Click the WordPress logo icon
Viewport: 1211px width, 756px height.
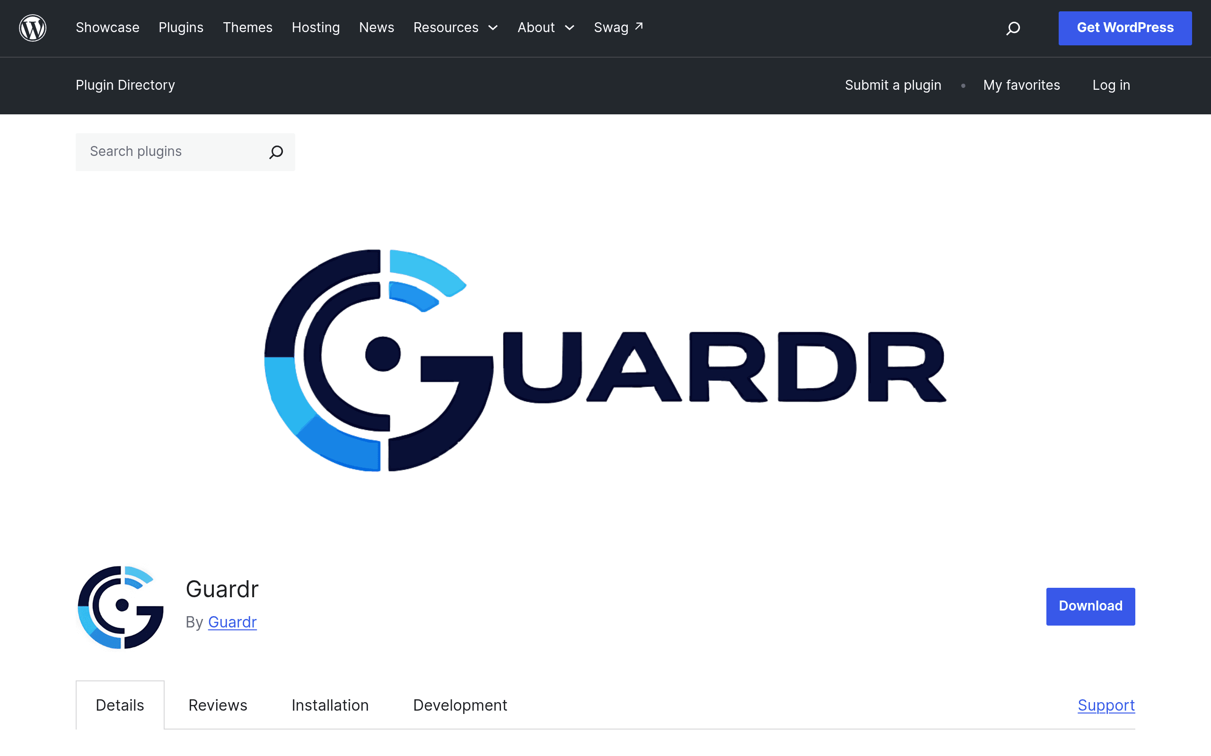pos(33,28)
